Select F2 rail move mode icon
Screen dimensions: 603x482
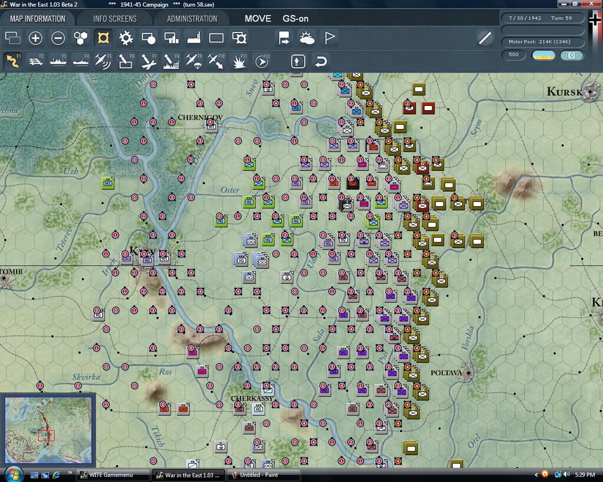[35, 61]
